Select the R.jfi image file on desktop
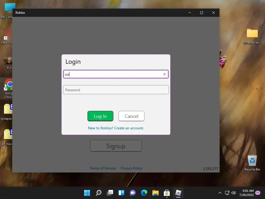 click(x=9, y=63)
